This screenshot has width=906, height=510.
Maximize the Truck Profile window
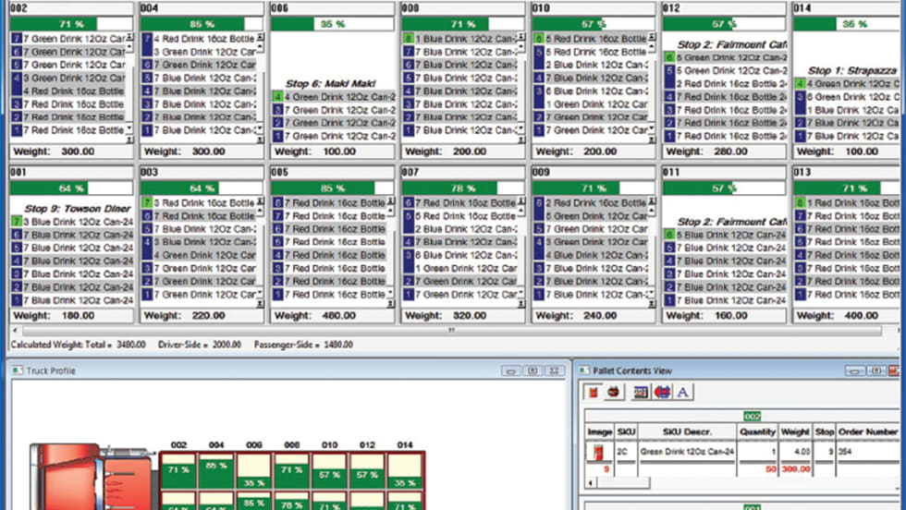point(532,370)
